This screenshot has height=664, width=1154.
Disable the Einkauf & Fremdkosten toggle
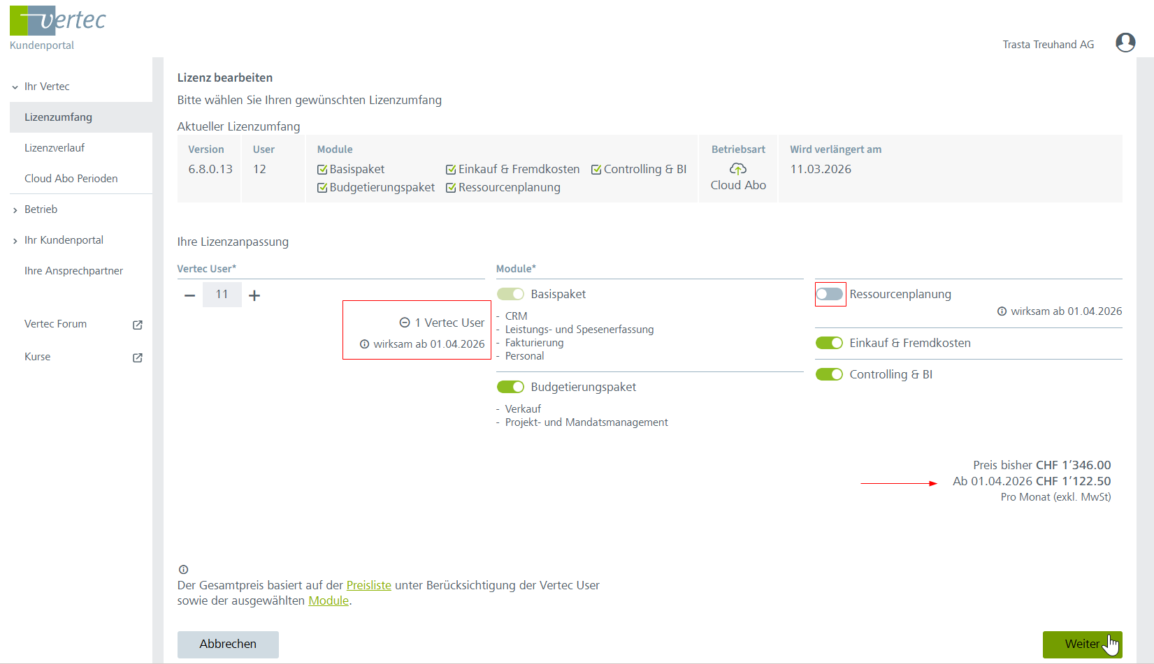click(x=830, y=343)
